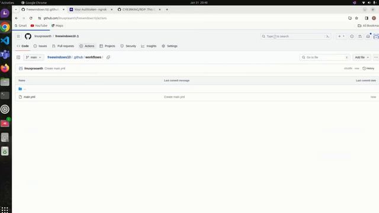This screenshot has height=213, width=379.
Task: Switch to the Actions tab
Action: tap(87, 46)
